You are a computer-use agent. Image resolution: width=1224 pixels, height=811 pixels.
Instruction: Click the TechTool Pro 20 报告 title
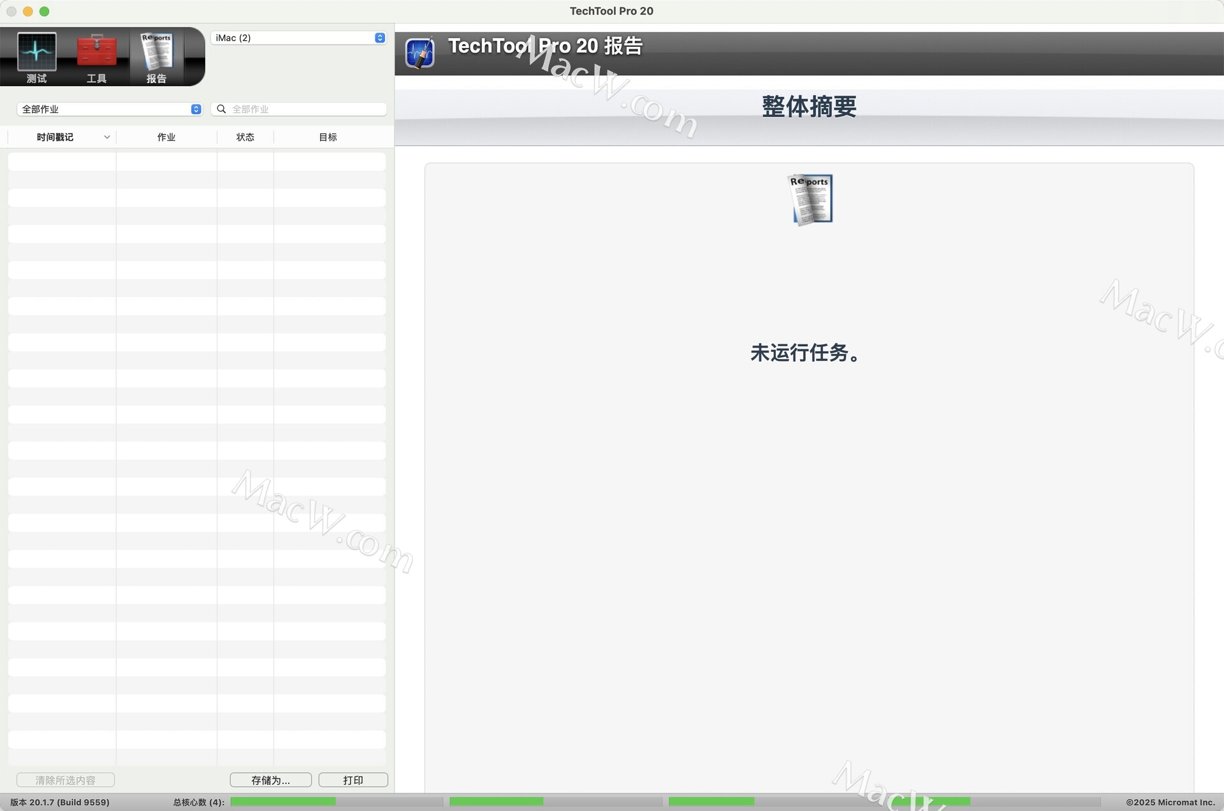[545, 46]
